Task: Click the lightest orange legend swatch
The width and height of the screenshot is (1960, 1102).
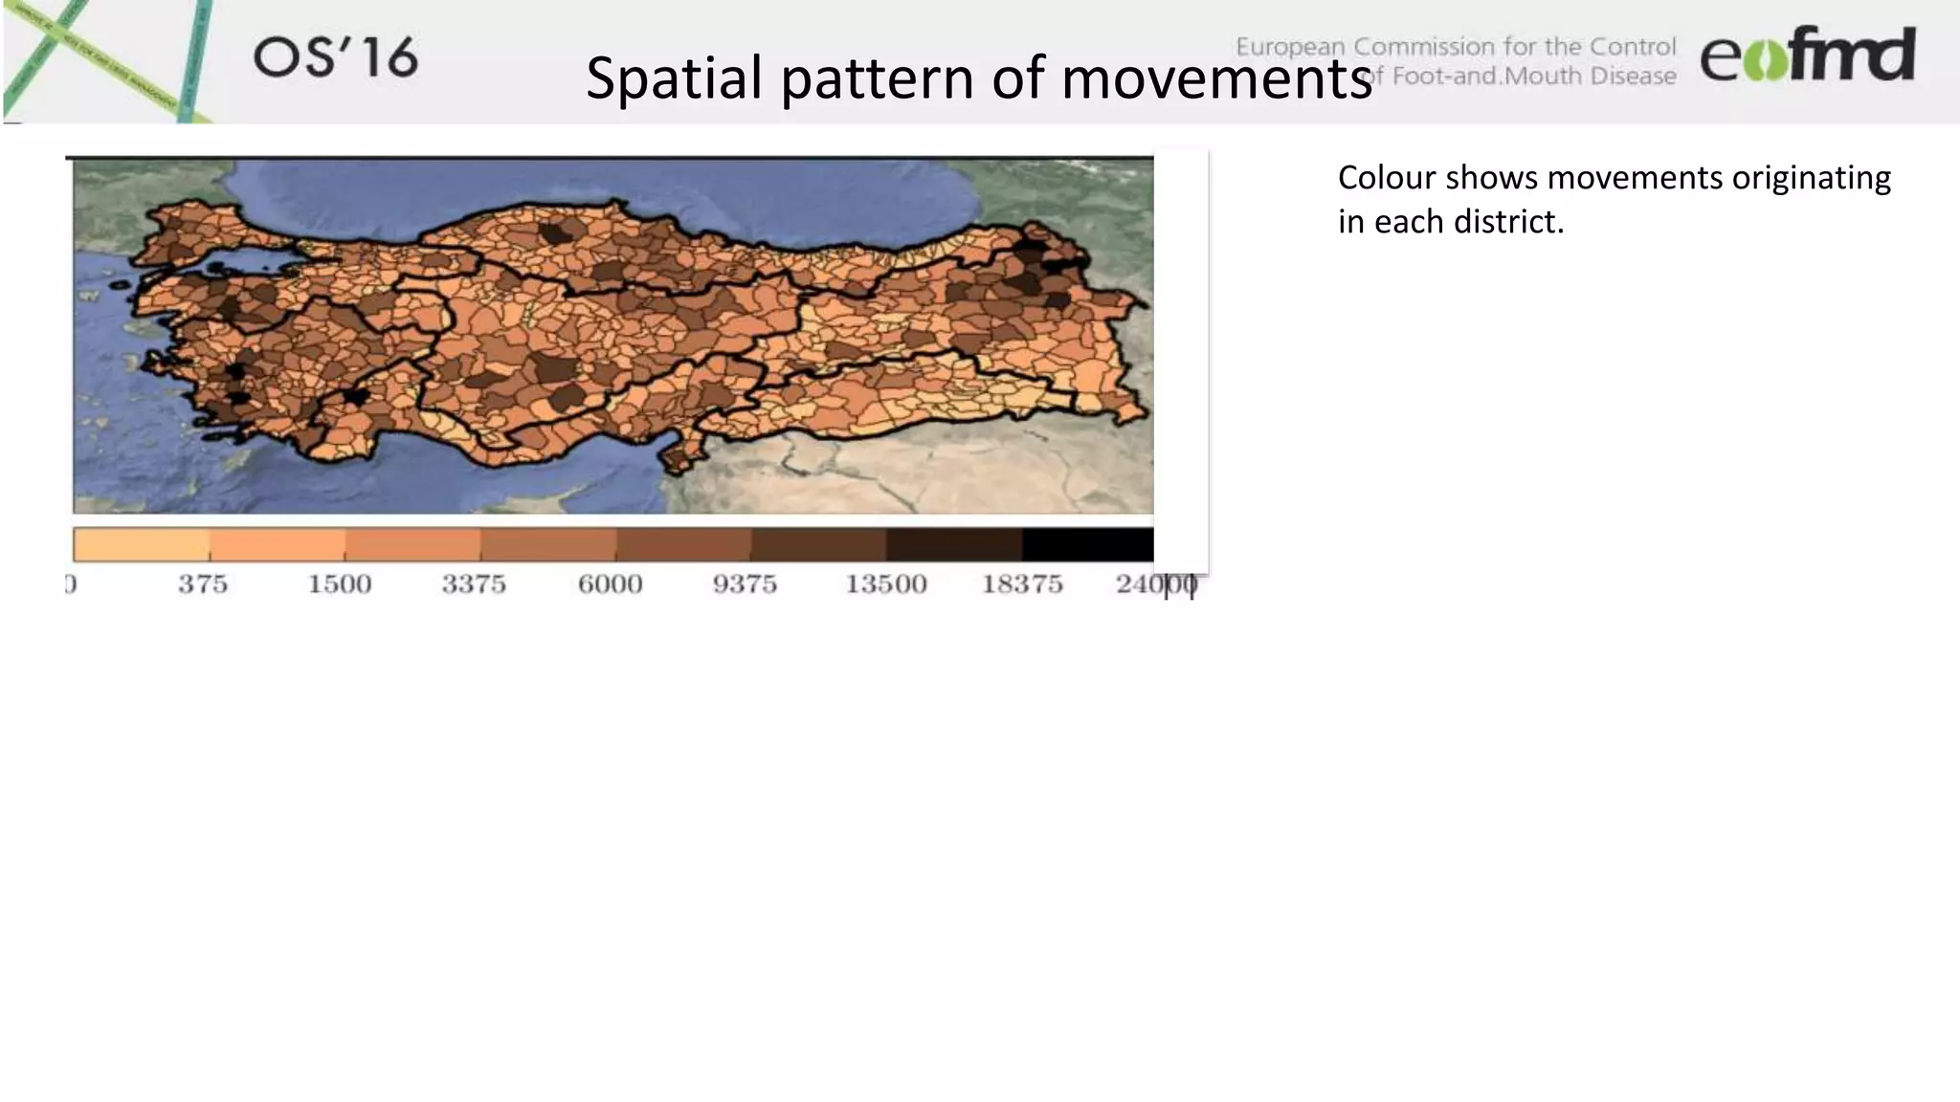Action: (x=141, y=544)
